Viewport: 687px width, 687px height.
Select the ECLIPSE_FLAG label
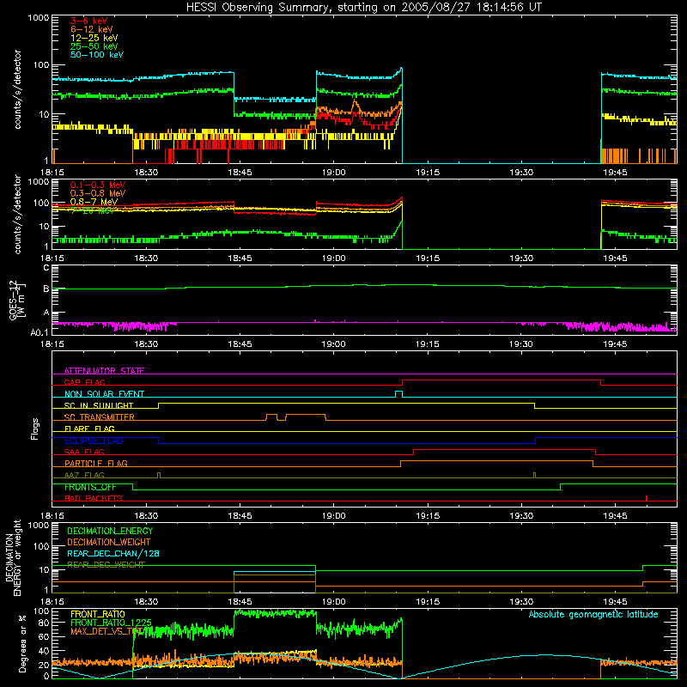point(94,441)
